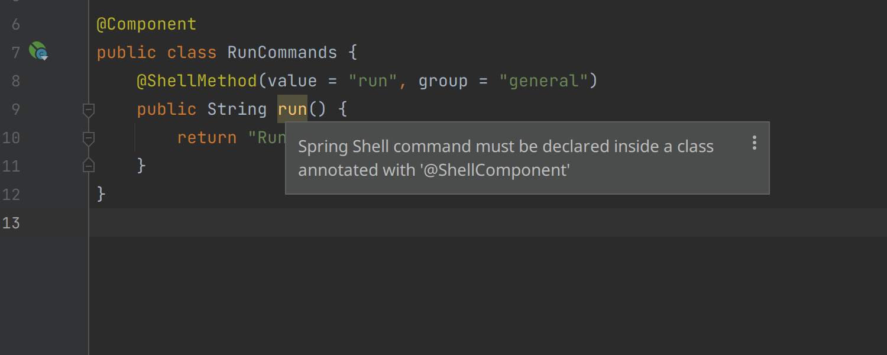The height and width of the screenshot is (355, 887).
Task: Click the "general" string literal
Action: (543, 81)
